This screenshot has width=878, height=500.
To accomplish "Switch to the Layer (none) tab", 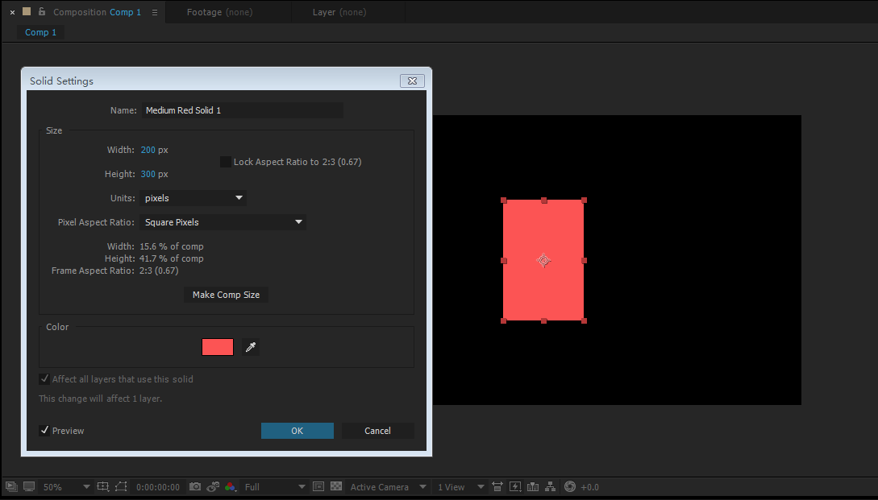I will 339,12.
